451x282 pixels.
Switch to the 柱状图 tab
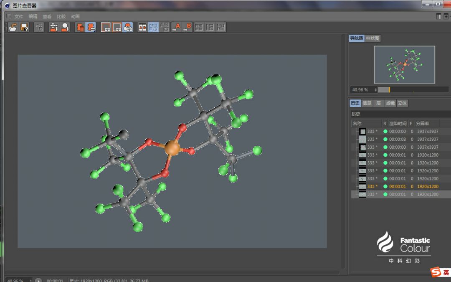(373, 38)
